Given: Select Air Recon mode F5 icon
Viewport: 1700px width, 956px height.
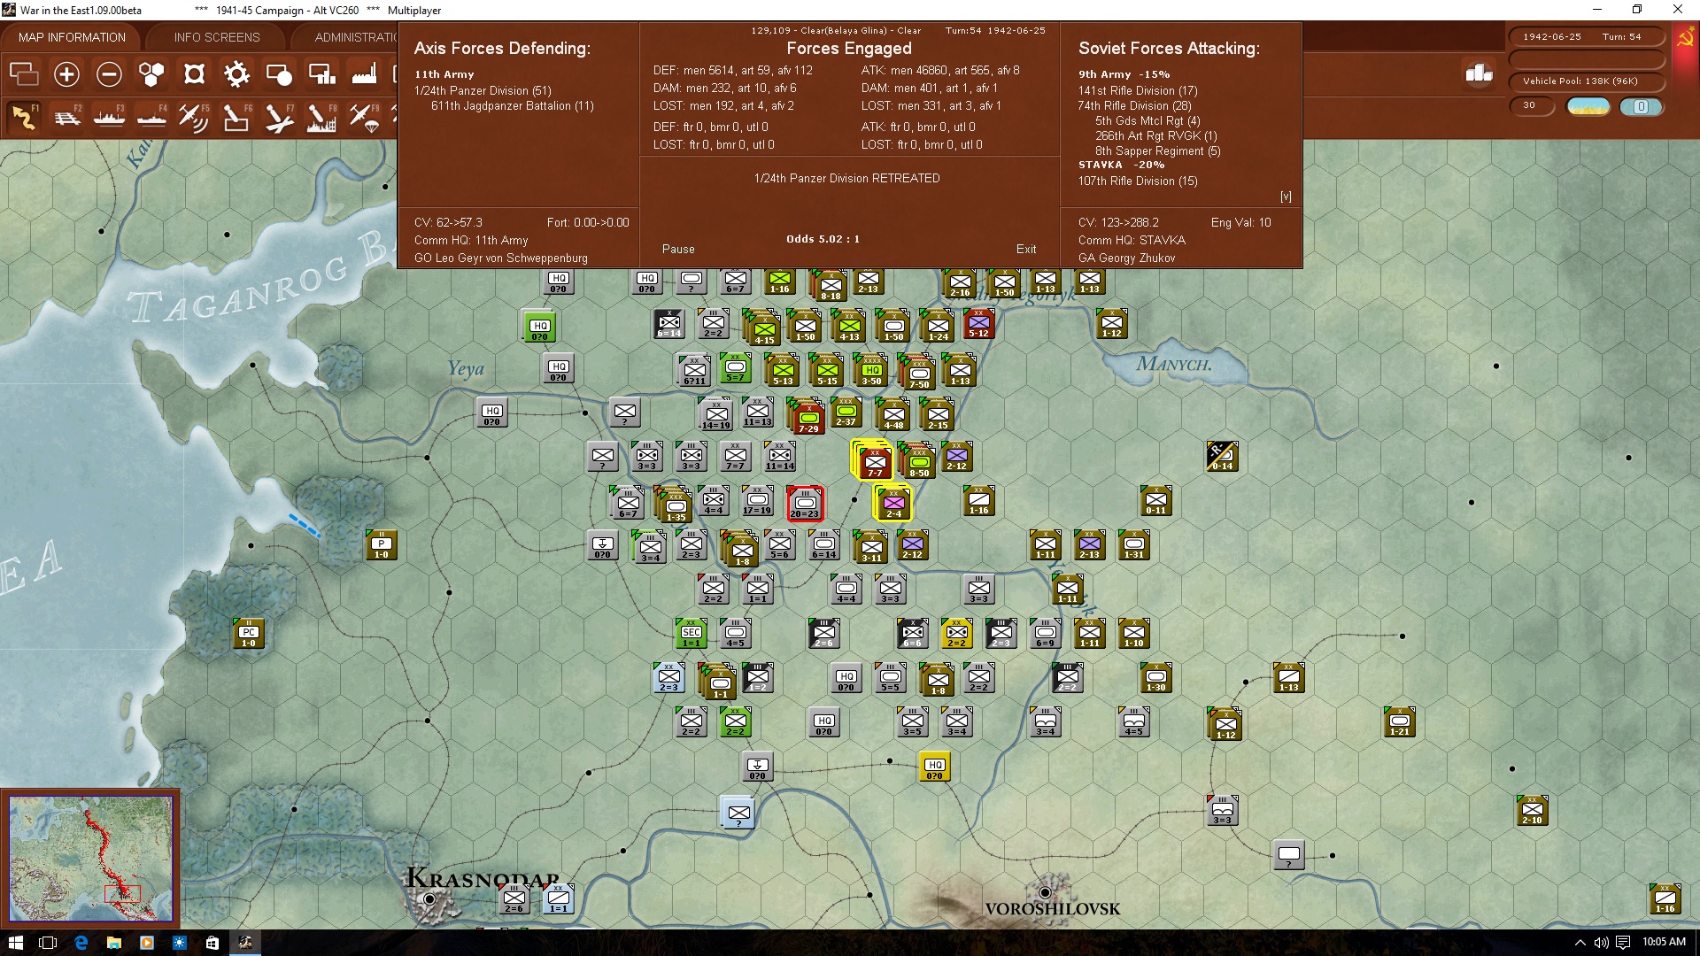Looking at the screenshot, I should pyautogui.click(x=194, y=118).
